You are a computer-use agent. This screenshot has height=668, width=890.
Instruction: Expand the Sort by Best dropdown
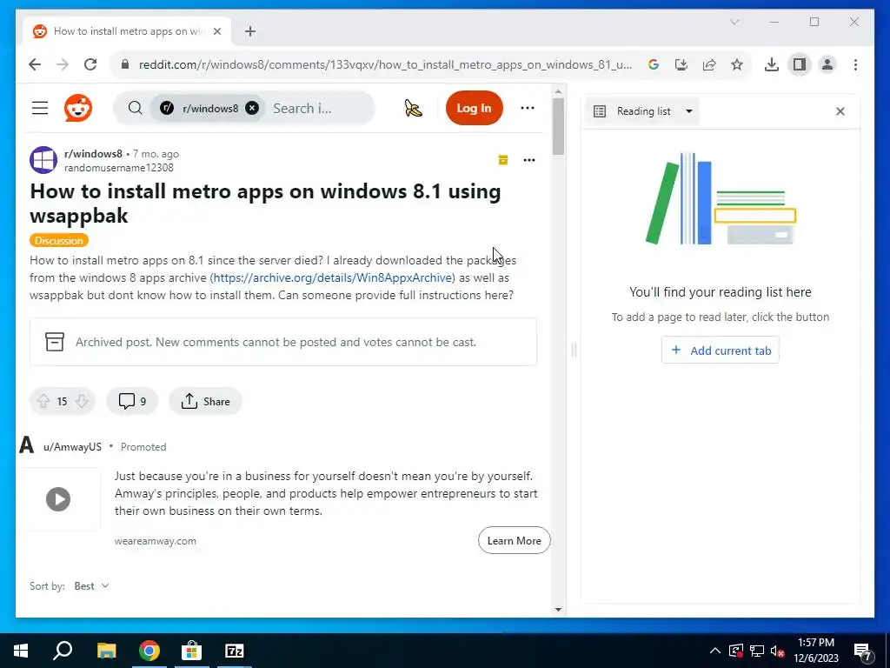(91, 585)
